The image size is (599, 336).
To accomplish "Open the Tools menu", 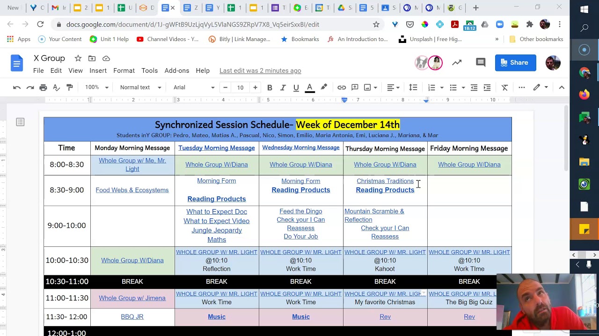I will pos(150,70).
